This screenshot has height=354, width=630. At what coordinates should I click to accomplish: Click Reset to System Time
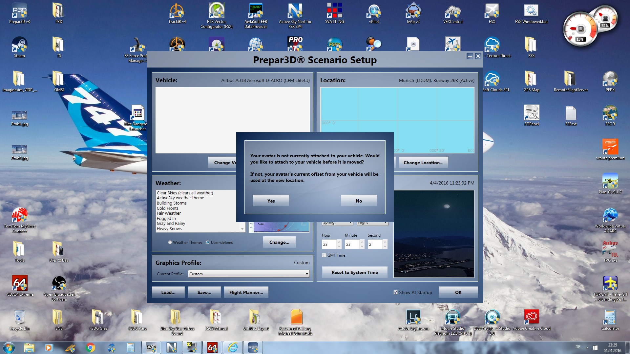pos(355,272)
